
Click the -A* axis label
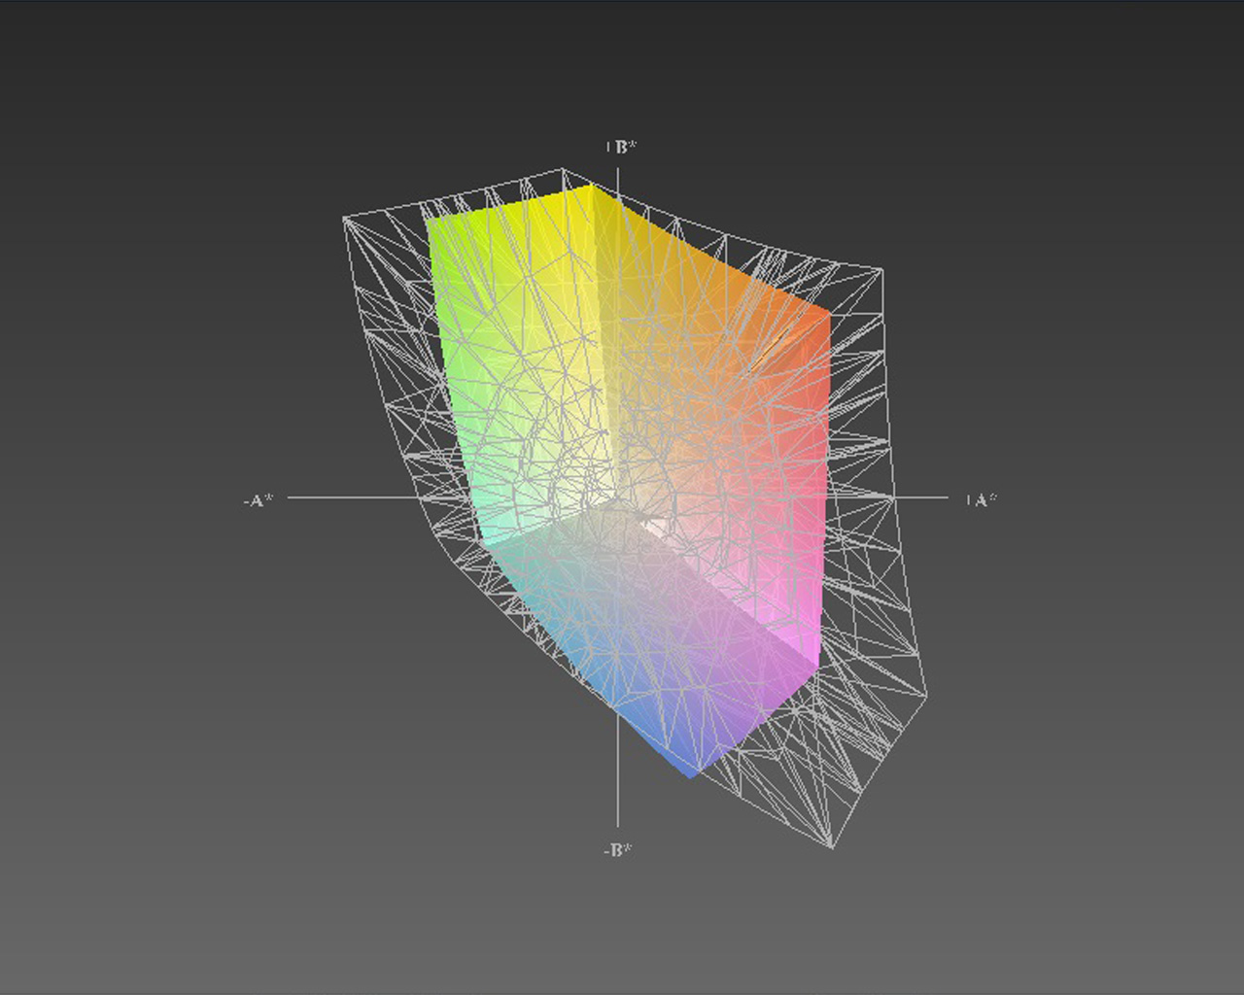(x=259, y=500)
